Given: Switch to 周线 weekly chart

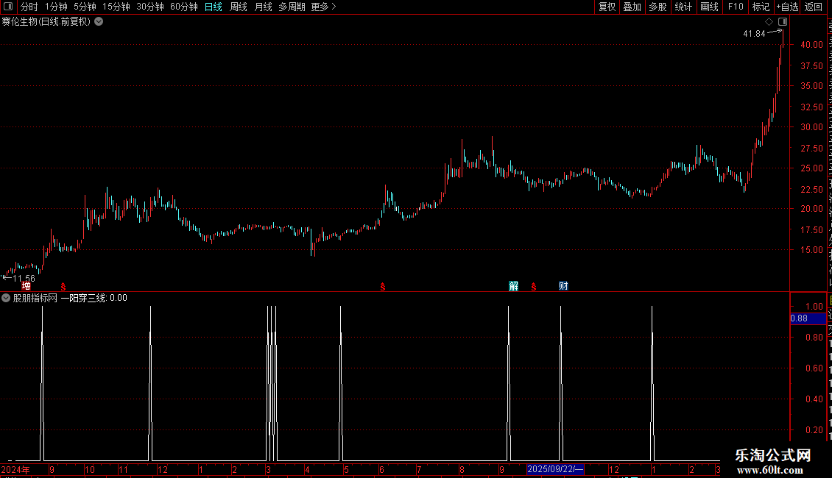Looking at the screenshot, I should click(239, 7).
